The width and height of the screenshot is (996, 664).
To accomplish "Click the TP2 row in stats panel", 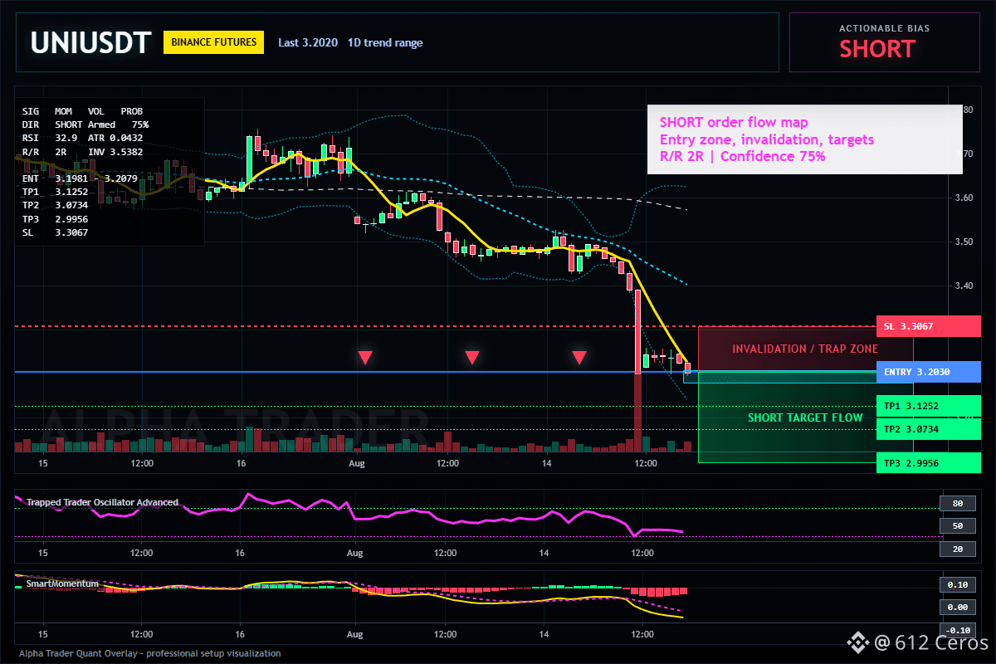I will [56, 205].
